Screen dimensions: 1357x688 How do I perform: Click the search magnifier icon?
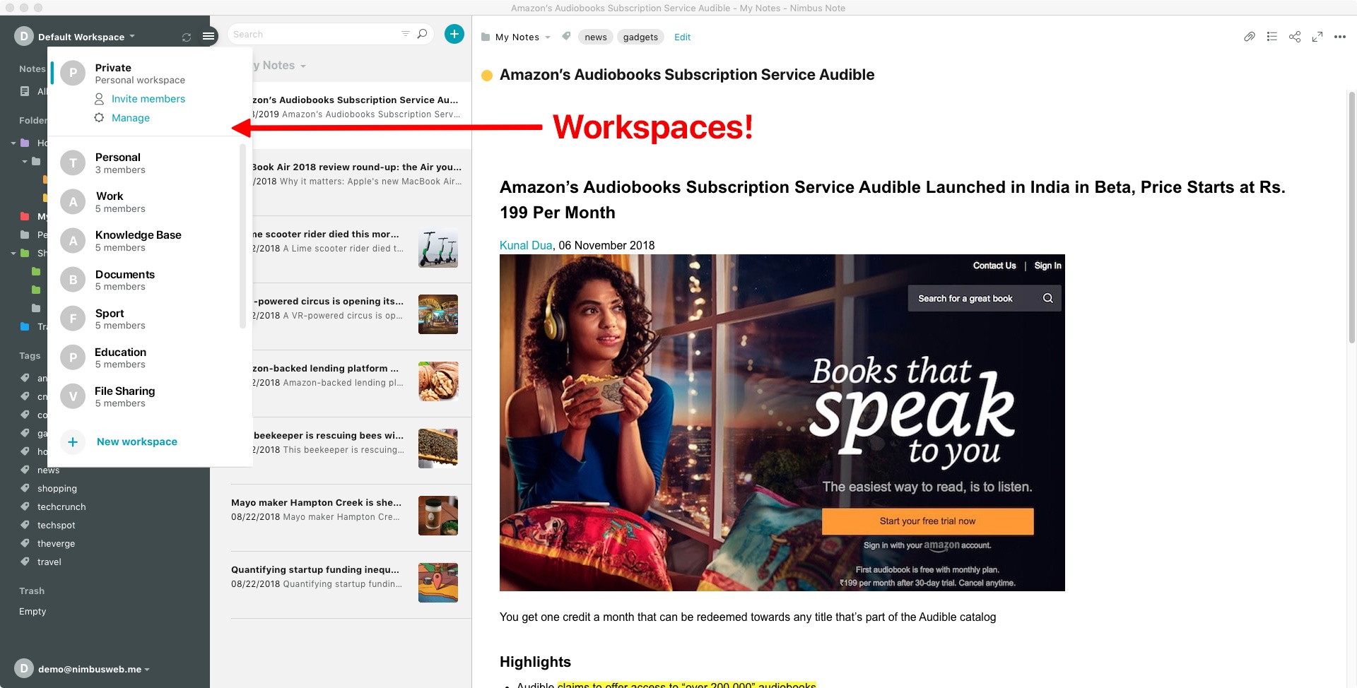(423, 34)
